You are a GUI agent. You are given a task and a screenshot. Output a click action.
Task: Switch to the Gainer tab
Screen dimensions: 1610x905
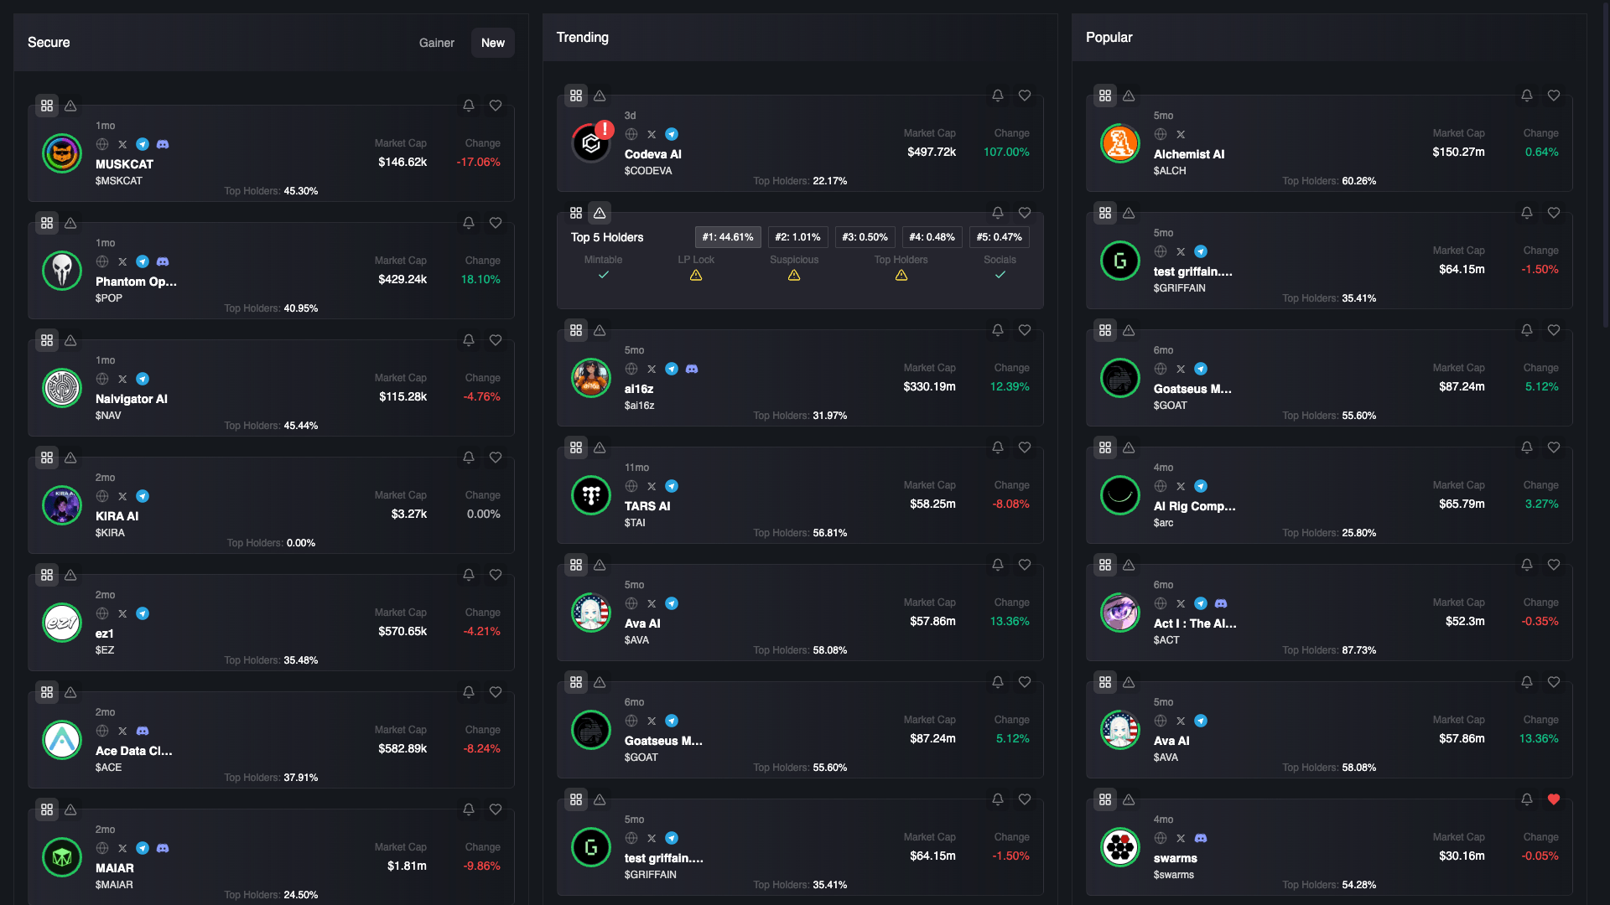tap(436, 43)
